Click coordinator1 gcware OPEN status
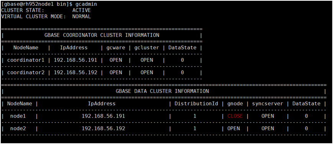This screenshot has width=333, height=144. 116,60
